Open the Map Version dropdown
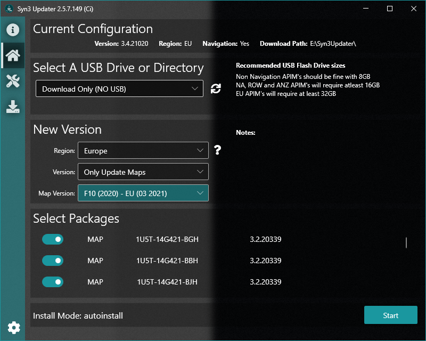 tap(143, 193)
